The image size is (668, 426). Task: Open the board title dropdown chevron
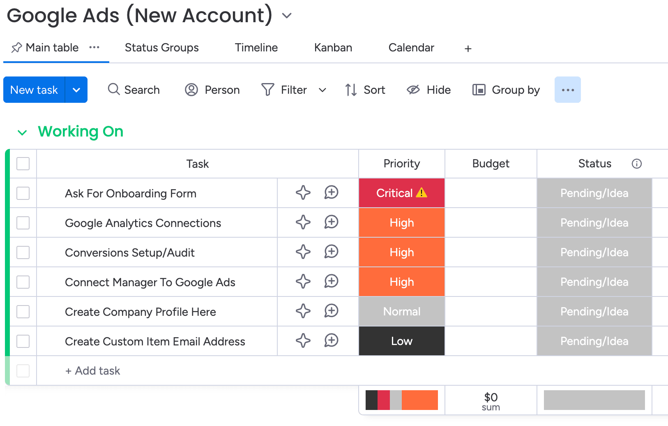pyautogui.click(x=287, y=16)
